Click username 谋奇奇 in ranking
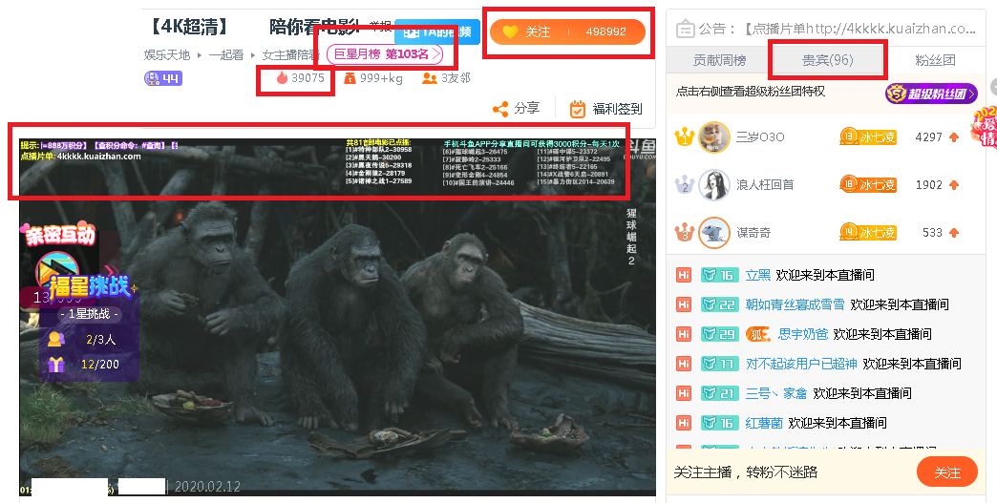 click(753, 233)
